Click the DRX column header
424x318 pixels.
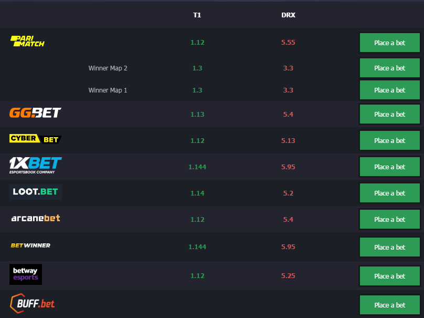288,15
